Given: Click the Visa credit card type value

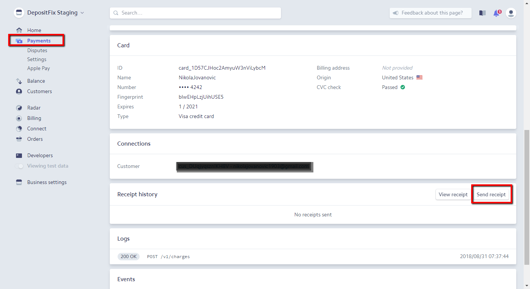Looking at the screenshot, I should 196,116.
